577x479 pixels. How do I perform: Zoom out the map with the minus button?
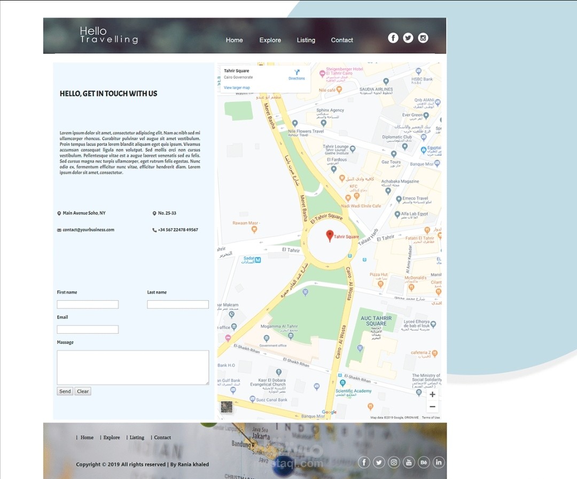point(432,406)
